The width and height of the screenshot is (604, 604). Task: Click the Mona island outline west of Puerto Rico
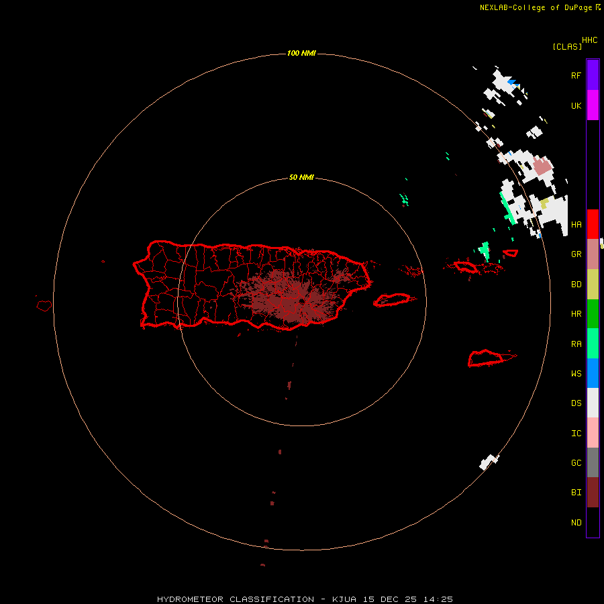(x=44, y=306)
